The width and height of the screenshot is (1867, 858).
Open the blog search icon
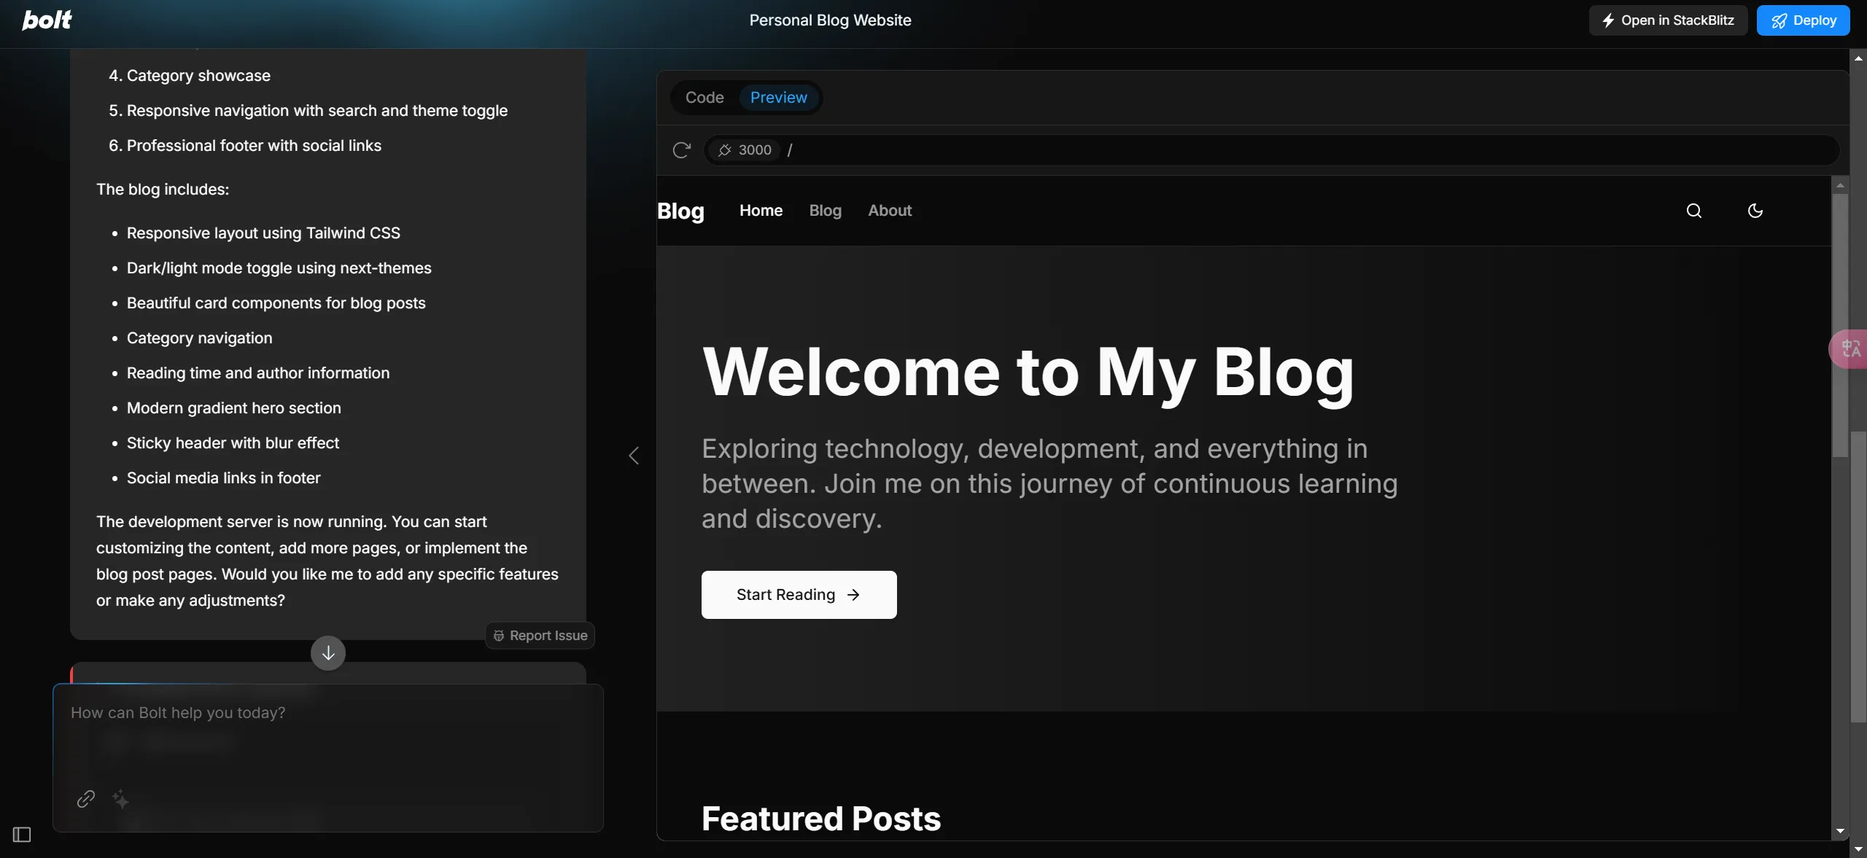tap(1693, 211)
